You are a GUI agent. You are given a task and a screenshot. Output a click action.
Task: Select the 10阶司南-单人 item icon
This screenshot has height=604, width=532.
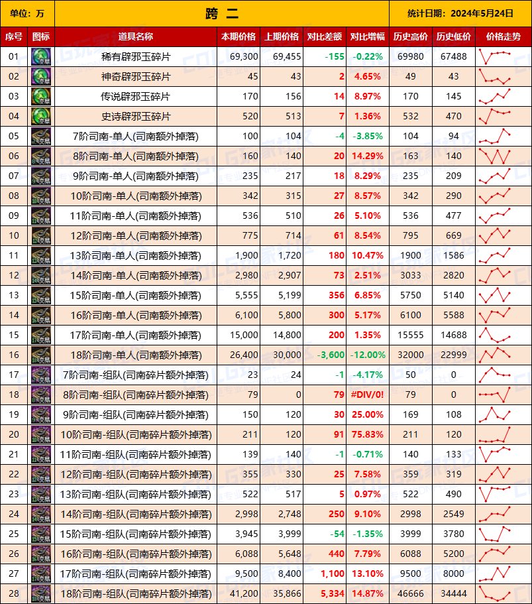tap(41, 196)
